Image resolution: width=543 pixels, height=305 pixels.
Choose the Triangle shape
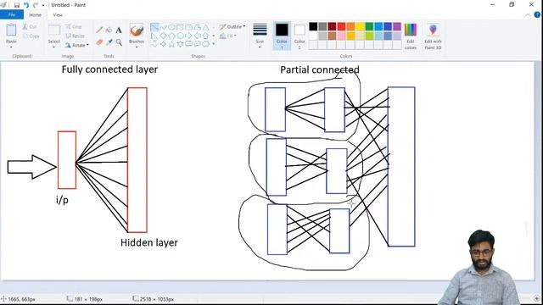(x=205, y=27)
